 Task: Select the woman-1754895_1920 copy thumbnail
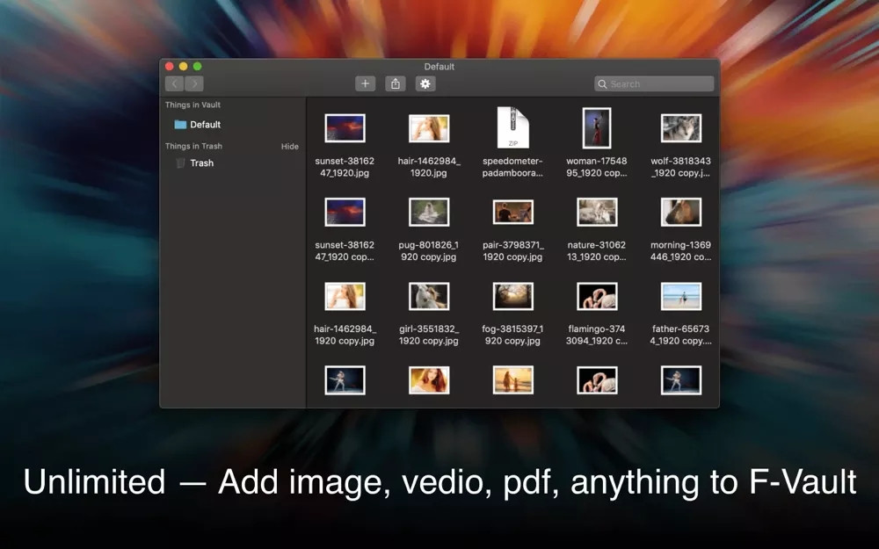click(597, 128)
